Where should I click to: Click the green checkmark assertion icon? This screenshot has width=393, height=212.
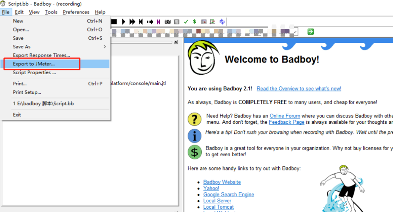click(186, 22)
